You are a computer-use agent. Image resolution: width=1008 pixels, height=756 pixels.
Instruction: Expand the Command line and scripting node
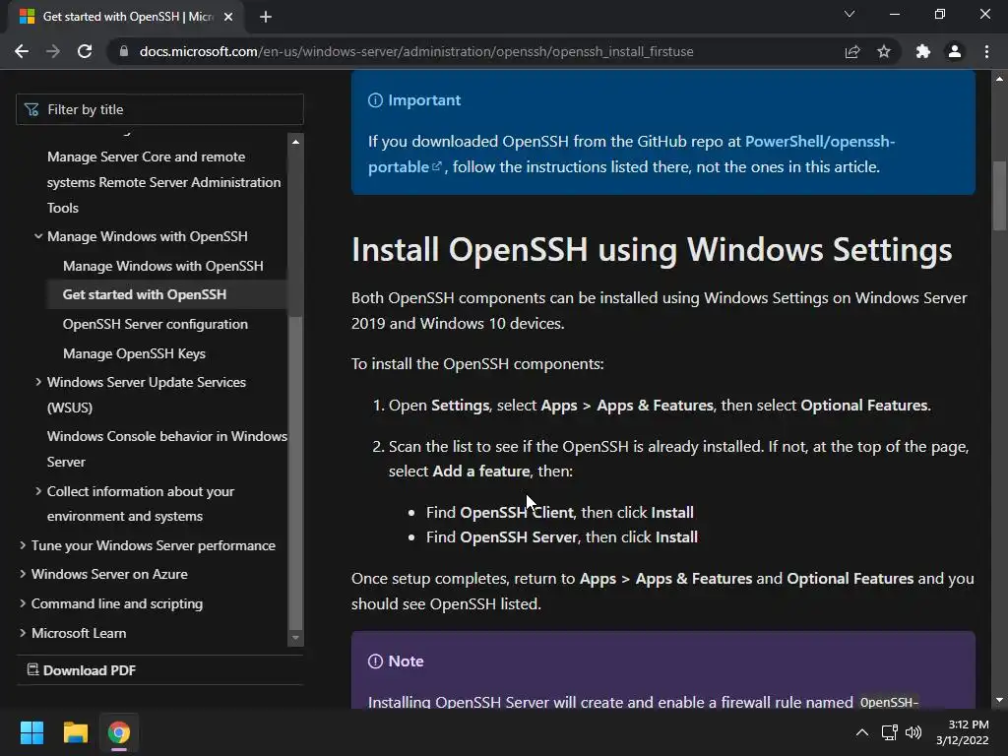pos(23,603)
